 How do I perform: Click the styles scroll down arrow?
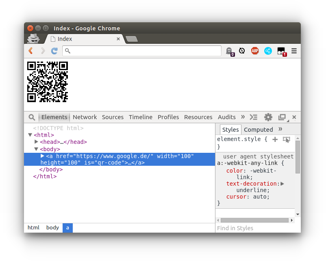[x=298, y=214]
